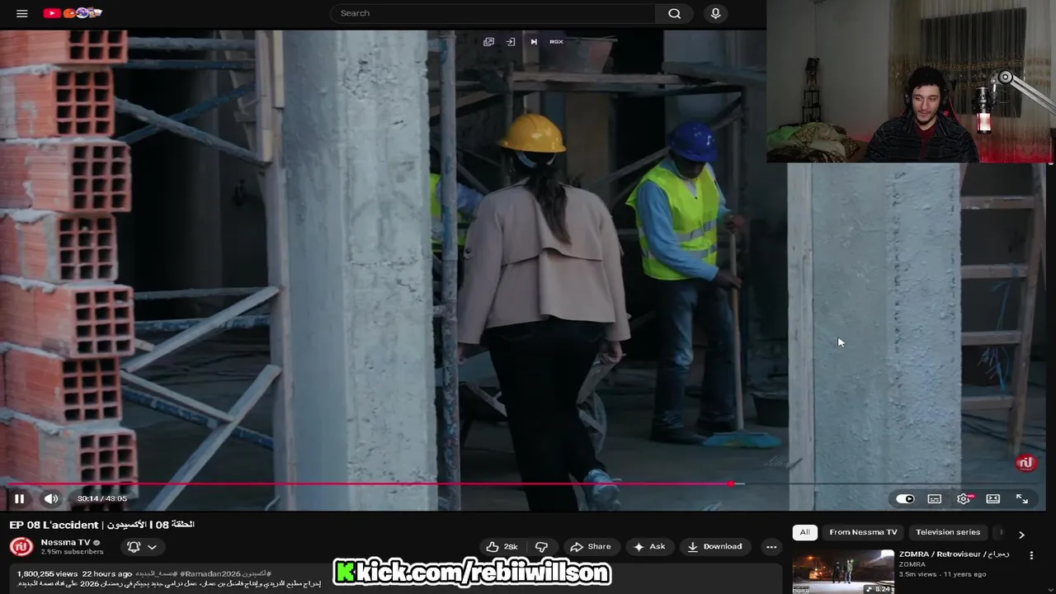1056x594 pixels.
Task: Click the Download button
Action: 714,546
